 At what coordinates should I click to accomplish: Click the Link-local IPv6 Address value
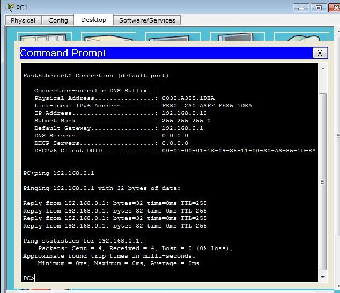pyautogui.click(x=207, y=106)
